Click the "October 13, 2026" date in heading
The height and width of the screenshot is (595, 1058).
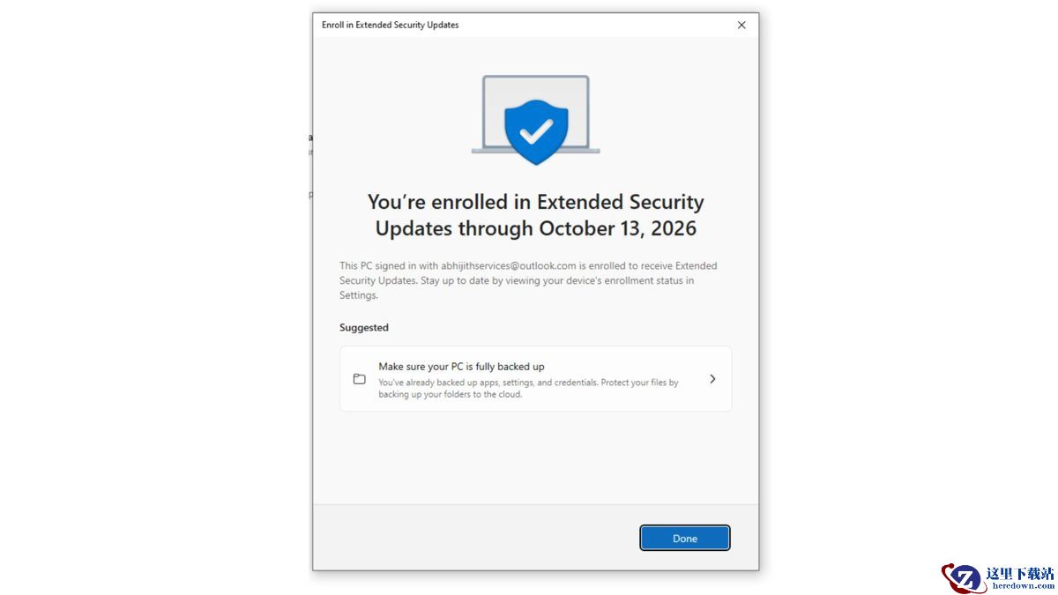[x=618, y=228]
